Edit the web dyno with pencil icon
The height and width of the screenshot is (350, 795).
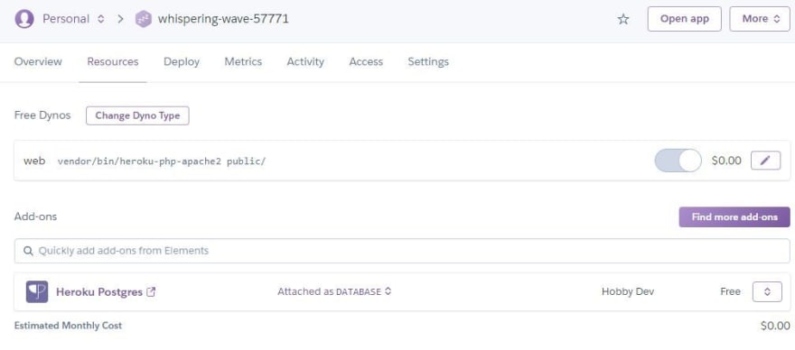[x=765, y=161]
